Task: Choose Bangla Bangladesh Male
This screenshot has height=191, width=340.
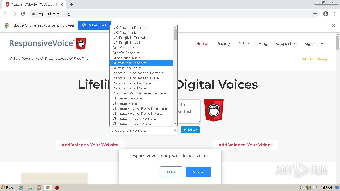Action: click(141, 78)
